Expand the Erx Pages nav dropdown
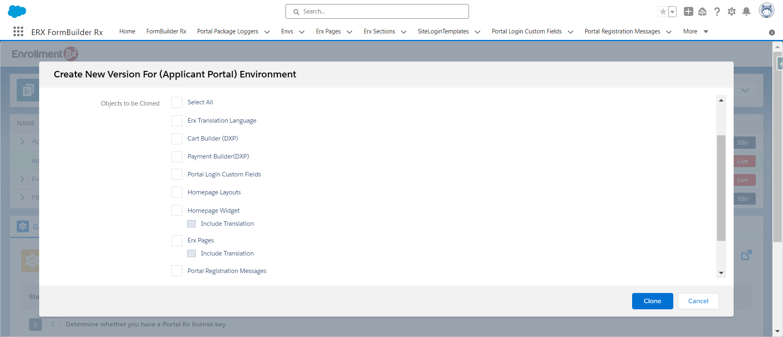 pyautogui.click(x=349, y=32)
